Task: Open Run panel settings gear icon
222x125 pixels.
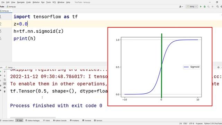Action: point(218,67)
